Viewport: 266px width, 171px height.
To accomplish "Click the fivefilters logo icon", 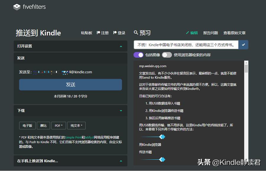I will 17,6.
